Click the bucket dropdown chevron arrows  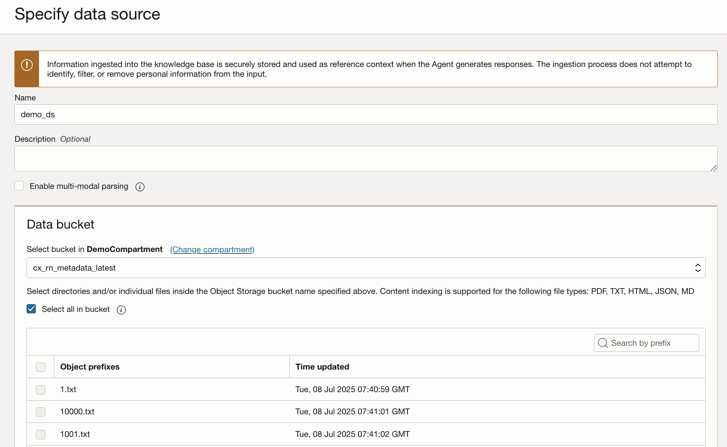point(698,268)
